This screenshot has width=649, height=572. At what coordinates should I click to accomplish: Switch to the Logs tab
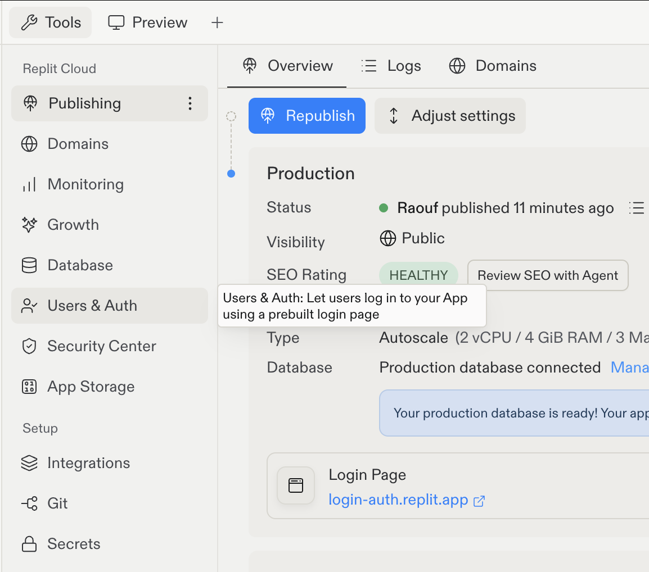(x=391, y=66)
